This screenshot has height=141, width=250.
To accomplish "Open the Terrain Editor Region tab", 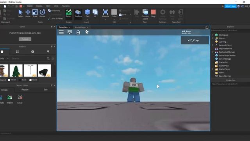I will pyautogui.click(x=25, y=90).
